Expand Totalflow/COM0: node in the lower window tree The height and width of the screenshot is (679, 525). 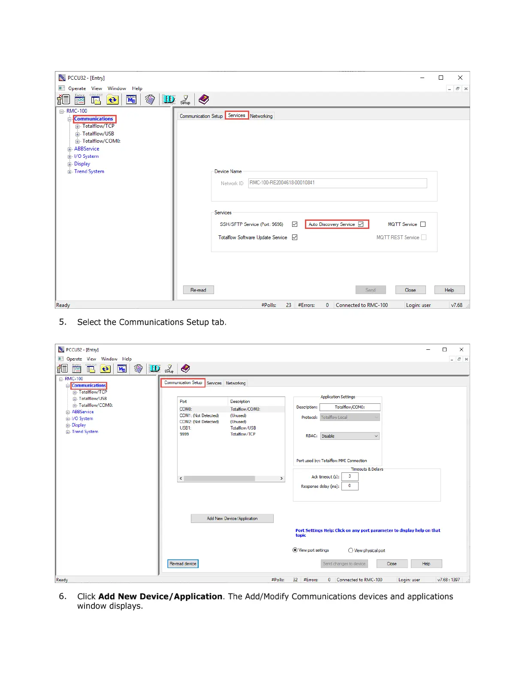pyautogui.click(x=75, y=406)
